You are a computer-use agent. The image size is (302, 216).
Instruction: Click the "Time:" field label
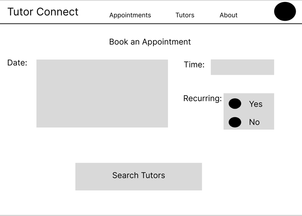coord(194,65)
